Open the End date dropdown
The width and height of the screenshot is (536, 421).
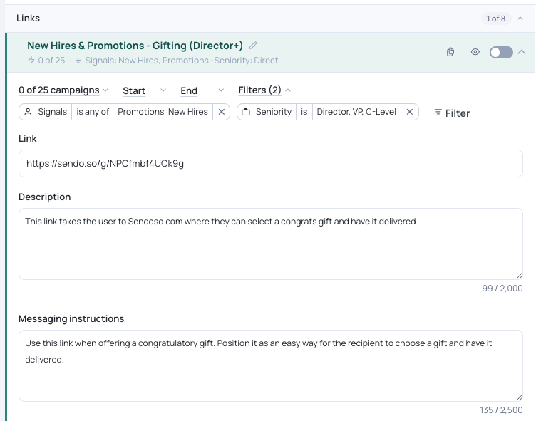[202, 90]
